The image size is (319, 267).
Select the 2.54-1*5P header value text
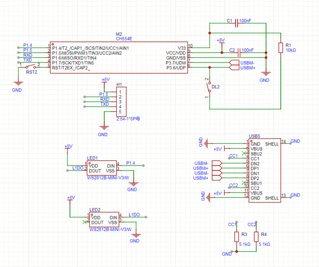click(128, 119)
